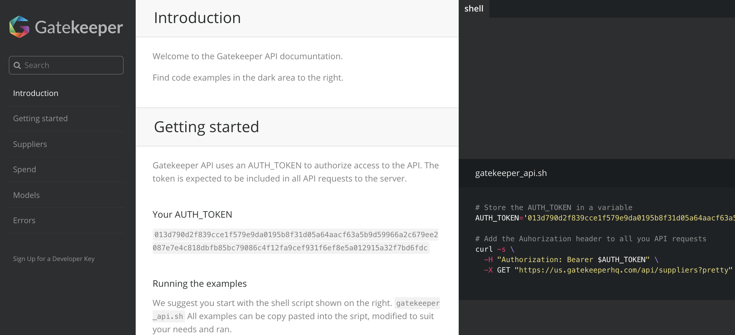
Task: Click the Introduction page heading
Action: click(x=197, y=17)
